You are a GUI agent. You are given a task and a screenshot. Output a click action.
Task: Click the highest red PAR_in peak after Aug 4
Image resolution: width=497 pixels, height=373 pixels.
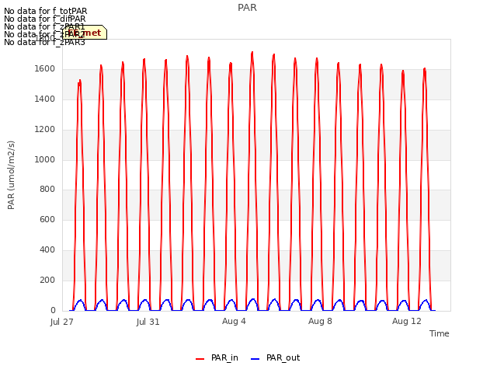pos(252,53)
